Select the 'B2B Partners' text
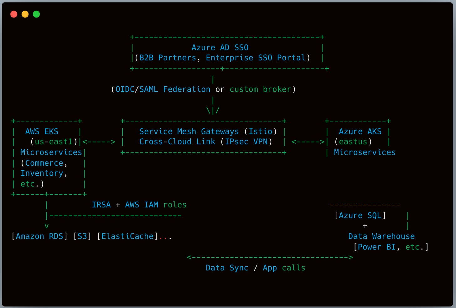Viewport: 456px width, 308px height. tap(168, 58)
